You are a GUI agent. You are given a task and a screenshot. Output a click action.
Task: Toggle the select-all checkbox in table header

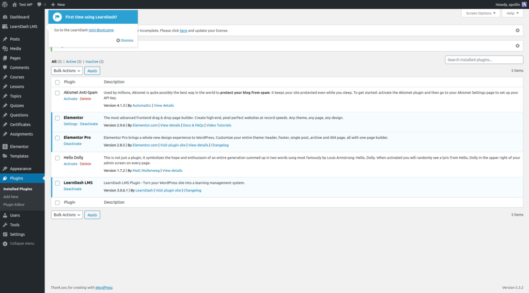57,82
